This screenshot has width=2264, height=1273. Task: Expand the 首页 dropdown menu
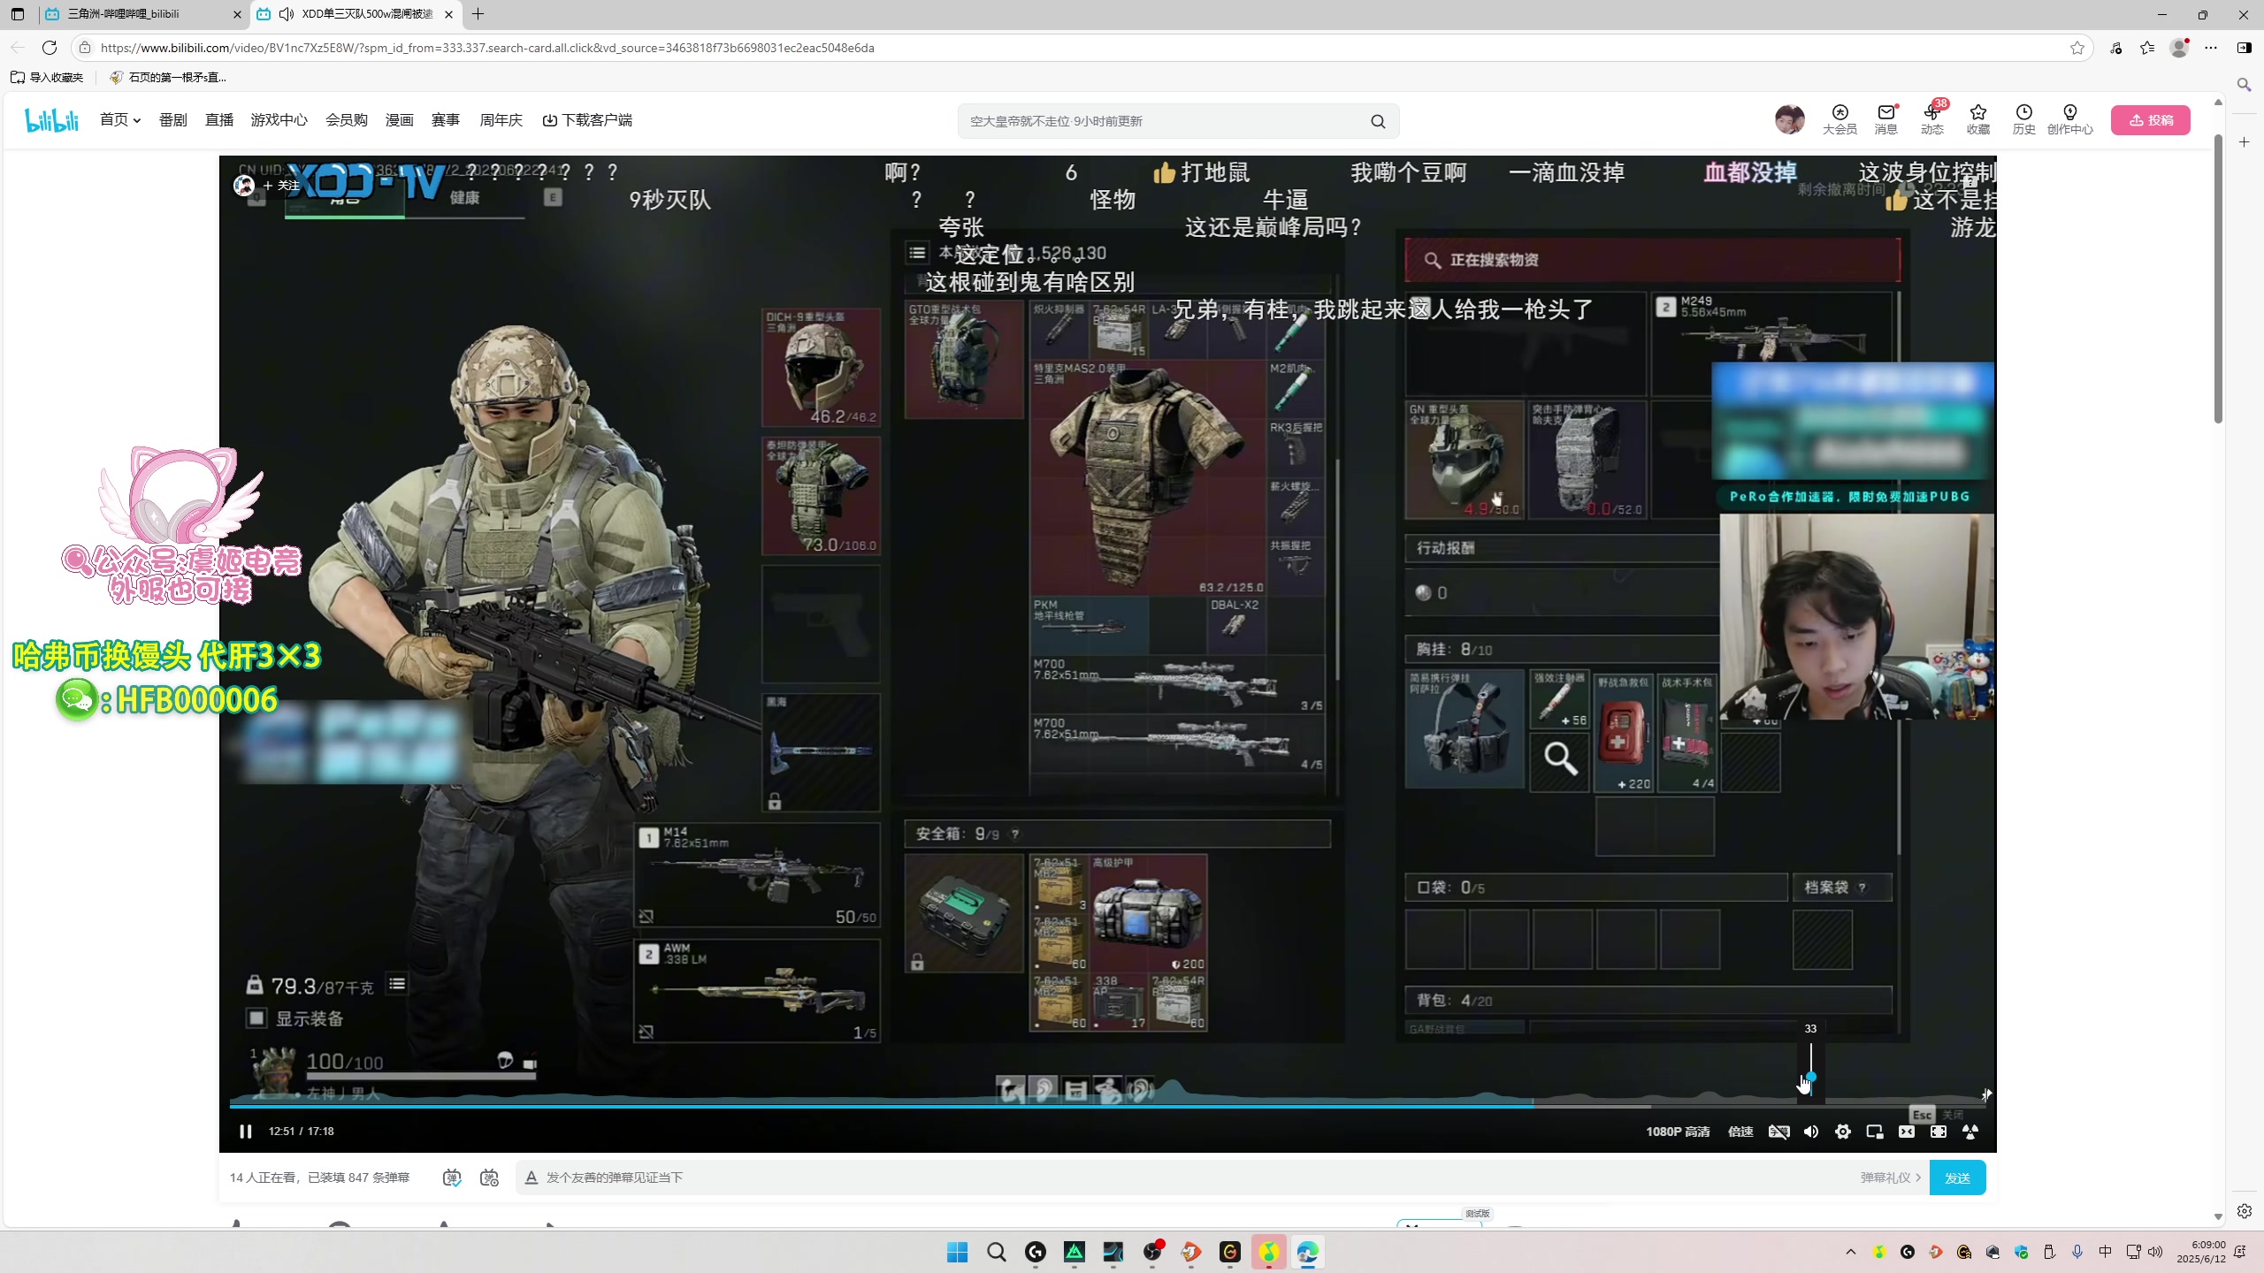pos(120,120)
